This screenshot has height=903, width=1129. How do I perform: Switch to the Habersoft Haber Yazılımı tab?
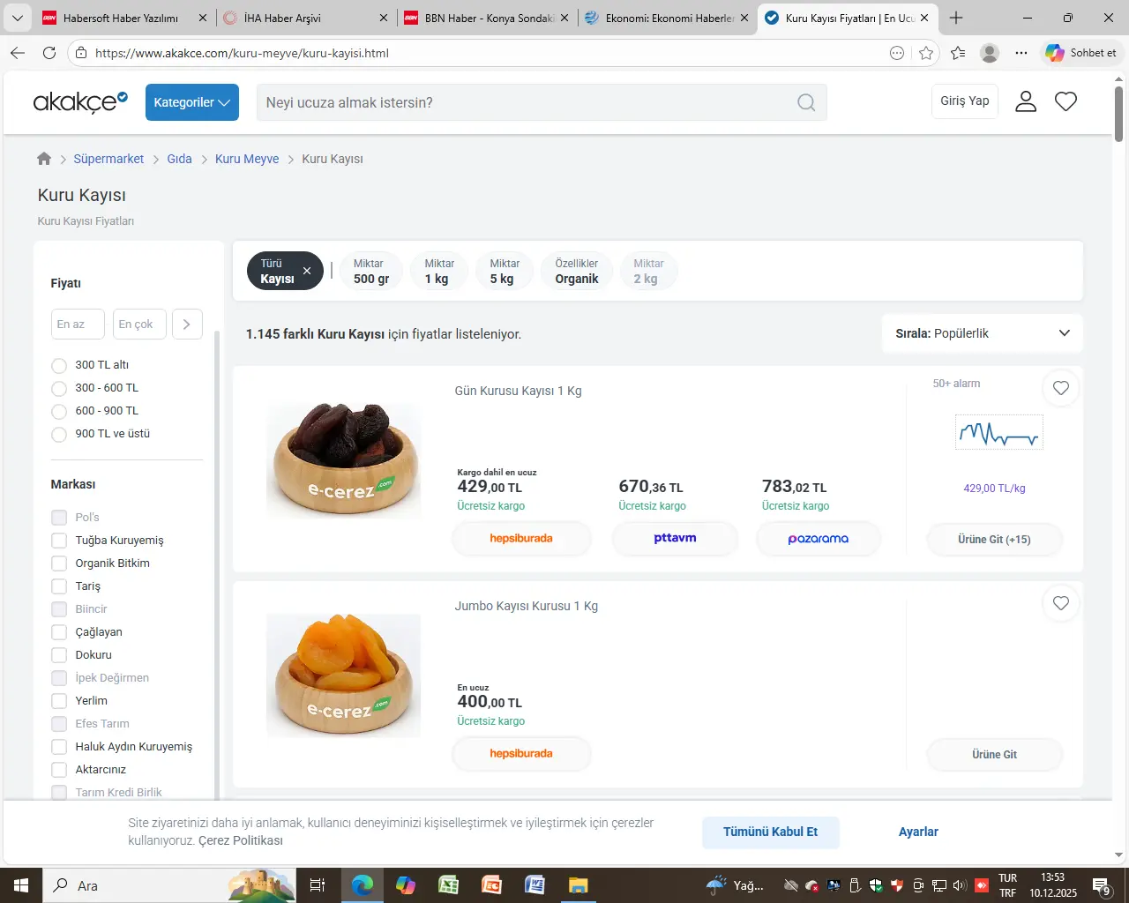(121, 18)
